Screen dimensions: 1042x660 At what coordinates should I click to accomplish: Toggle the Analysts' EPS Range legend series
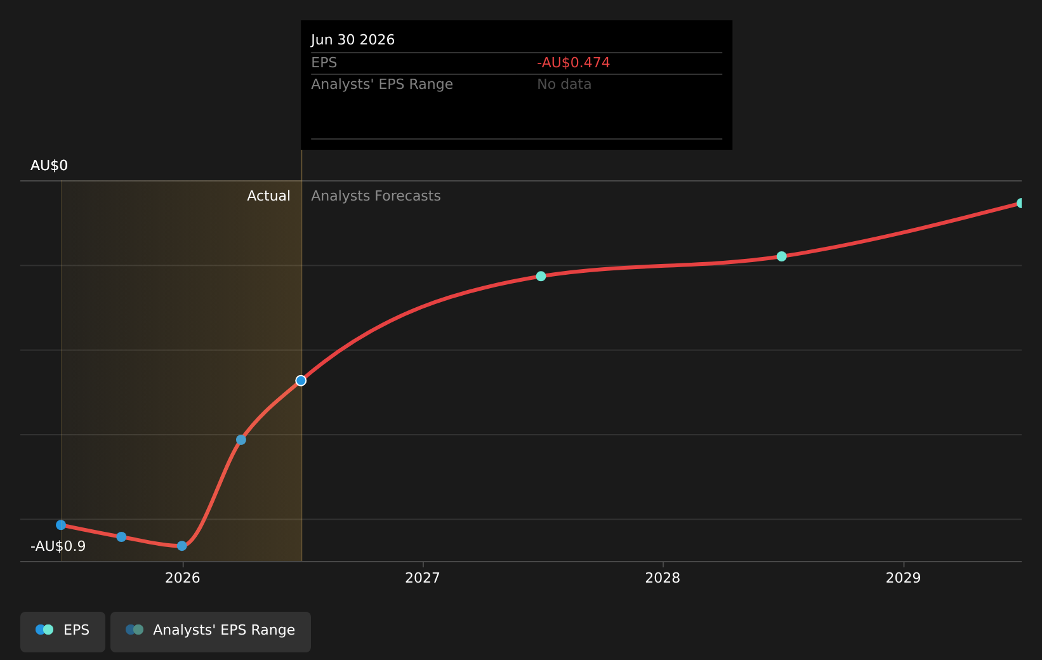(211, 631)
